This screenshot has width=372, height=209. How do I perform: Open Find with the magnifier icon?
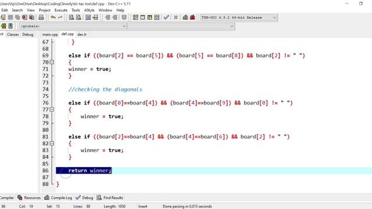coord(71,17)
